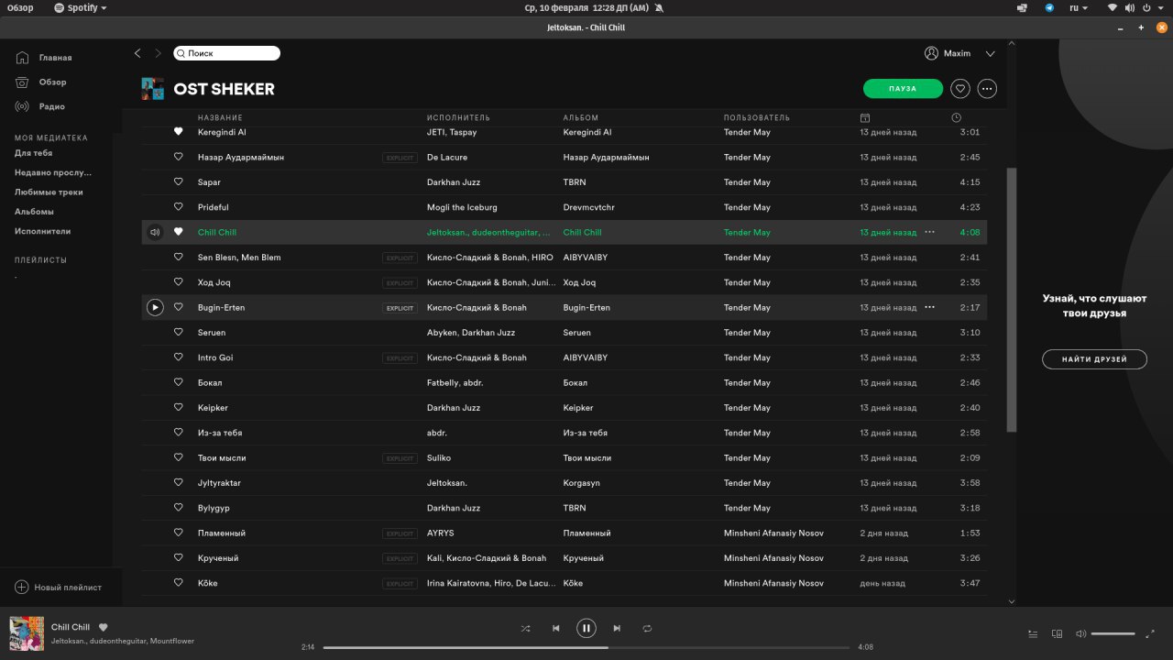
Task: Unlike the Chill Chill track row
Action: 179,232
